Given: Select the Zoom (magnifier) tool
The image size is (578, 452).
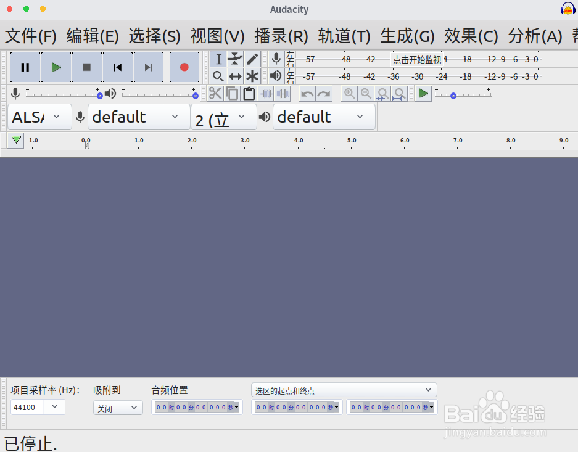Looking at the screenshot, I should coord(218,76).
